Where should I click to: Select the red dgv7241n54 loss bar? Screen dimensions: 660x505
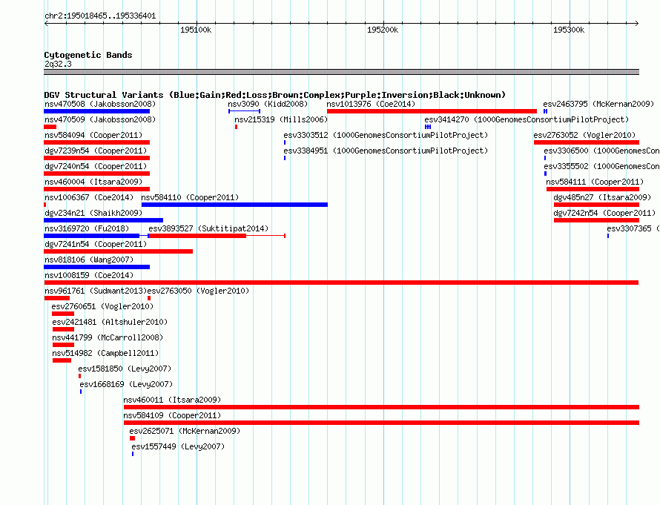click(x=118, y=251)
